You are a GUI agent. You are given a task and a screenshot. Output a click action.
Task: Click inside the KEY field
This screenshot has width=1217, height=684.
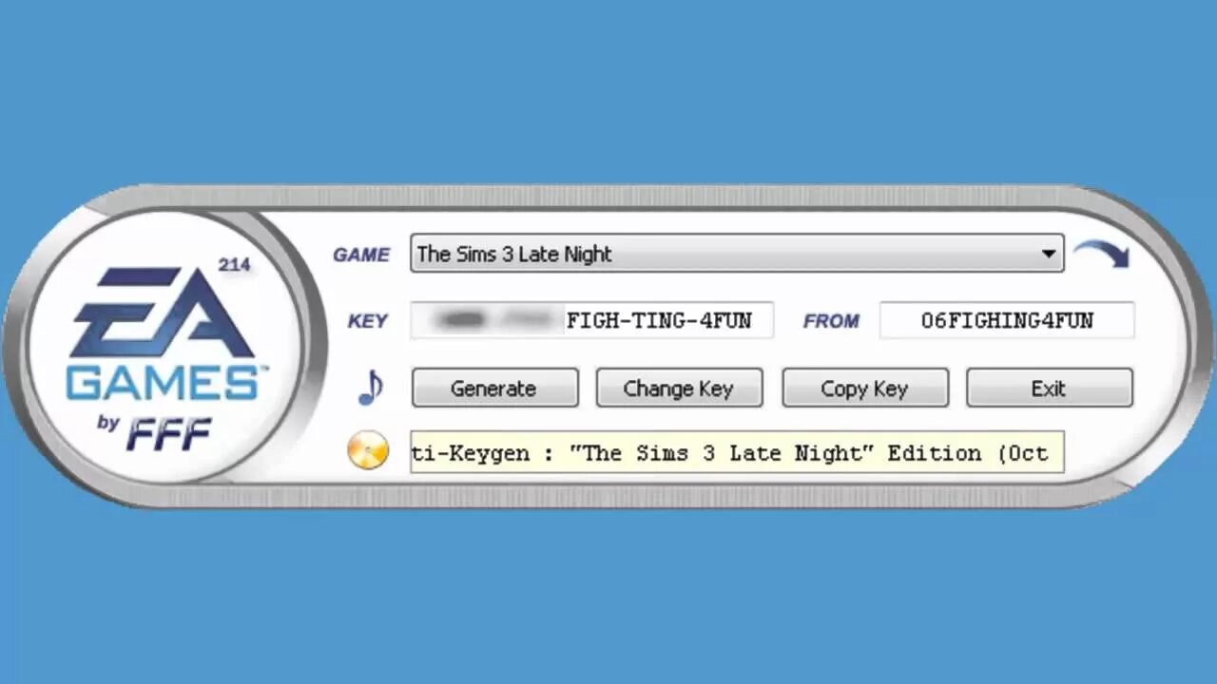[592, 320]
